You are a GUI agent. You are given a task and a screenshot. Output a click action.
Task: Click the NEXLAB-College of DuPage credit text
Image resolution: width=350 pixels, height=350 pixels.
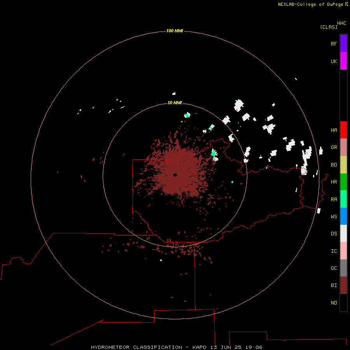310,4
